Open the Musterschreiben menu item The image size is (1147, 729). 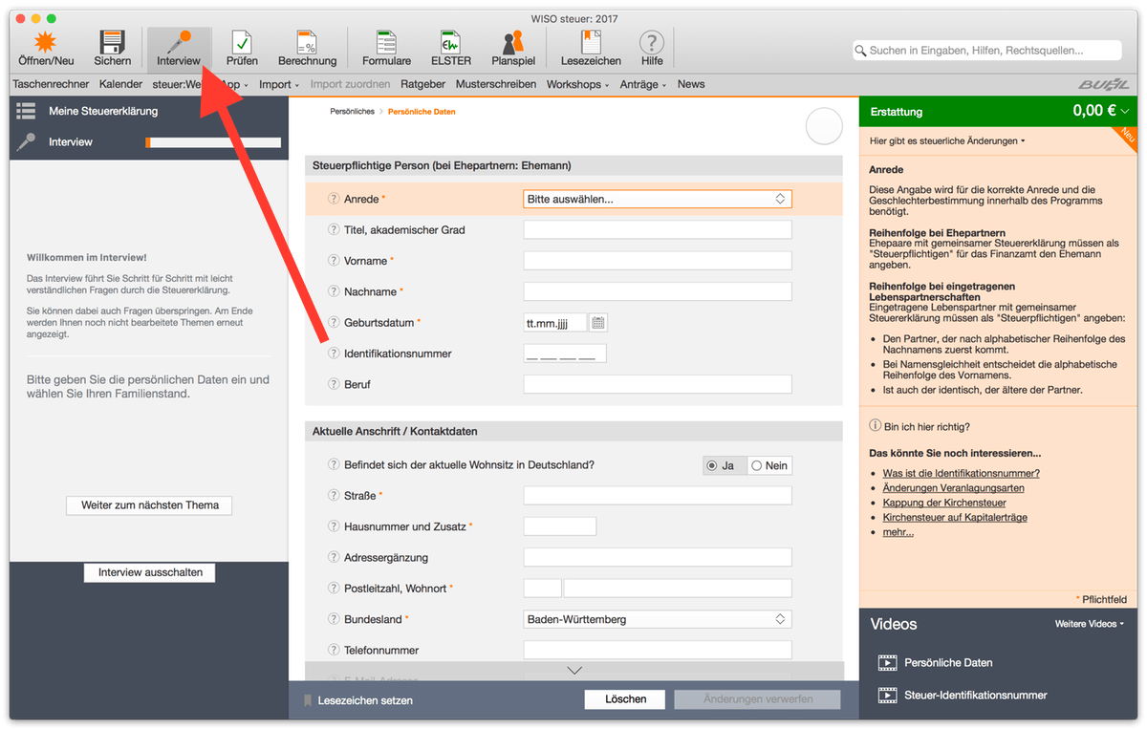click(x=495, y=84)
